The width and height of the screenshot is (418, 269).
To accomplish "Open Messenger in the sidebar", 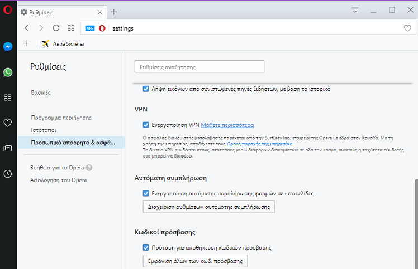I will [8, 47].
